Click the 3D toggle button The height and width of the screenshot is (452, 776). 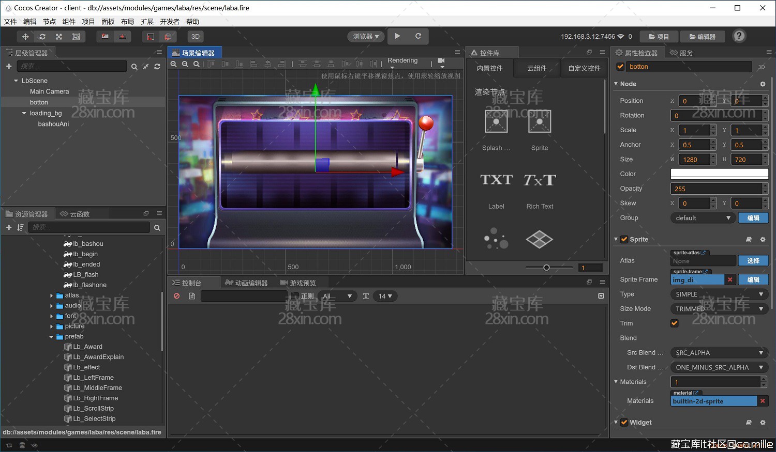pyautogui.click(x=196, y=37)
